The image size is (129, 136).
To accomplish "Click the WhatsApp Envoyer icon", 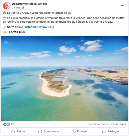I will pos(73,131).
